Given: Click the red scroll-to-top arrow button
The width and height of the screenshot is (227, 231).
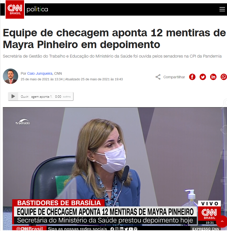Looking at the screenshot, I should coord(222,221).
